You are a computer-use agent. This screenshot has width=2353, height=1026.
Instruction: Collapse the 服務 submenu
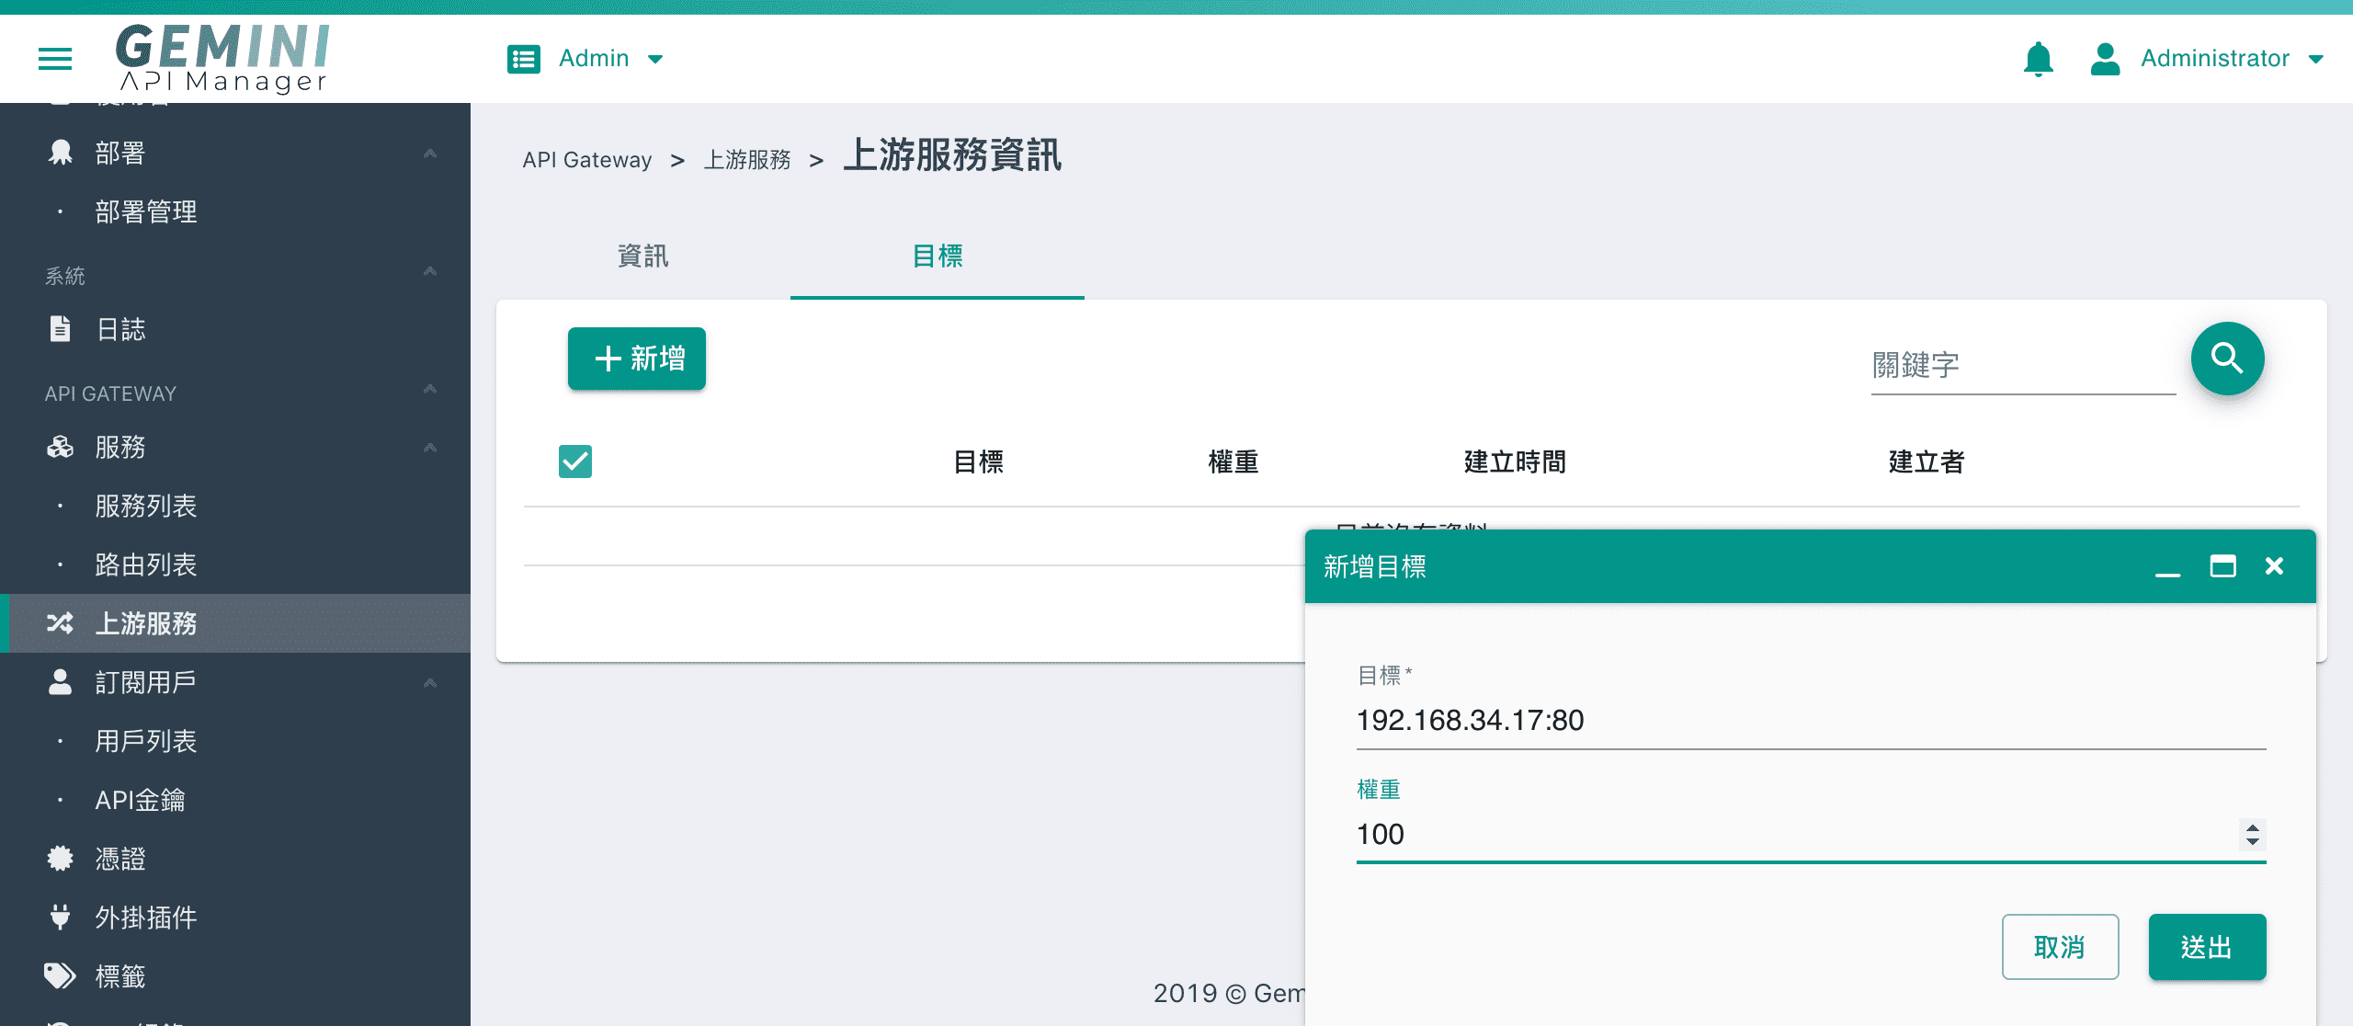tap(430, 448)
